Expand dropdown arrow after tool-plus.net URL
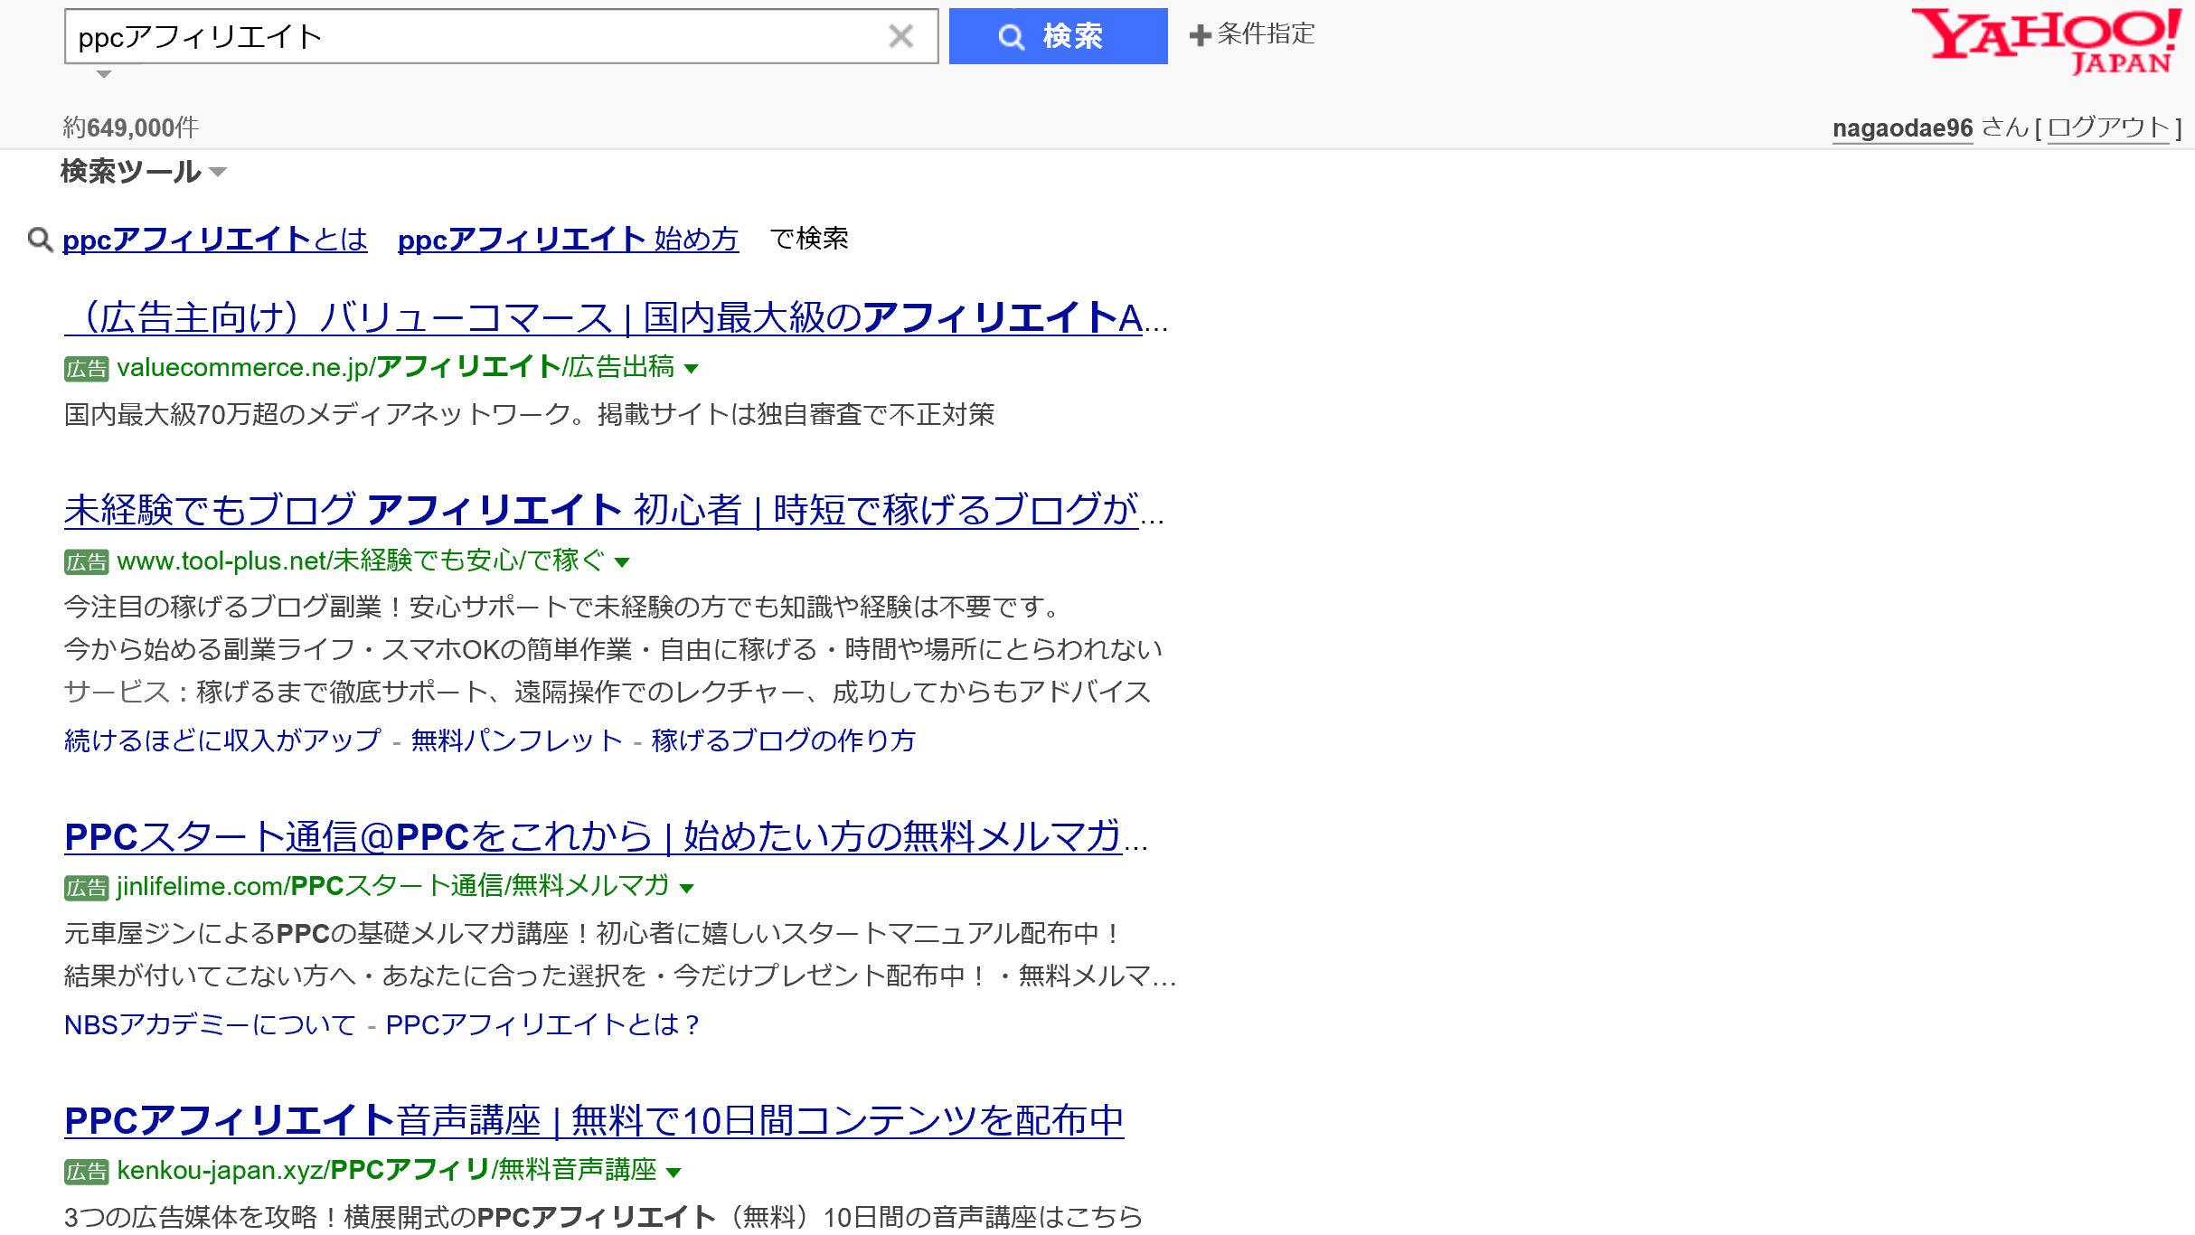This screenshot has height=1235, width=2195. tap(622, 562)
